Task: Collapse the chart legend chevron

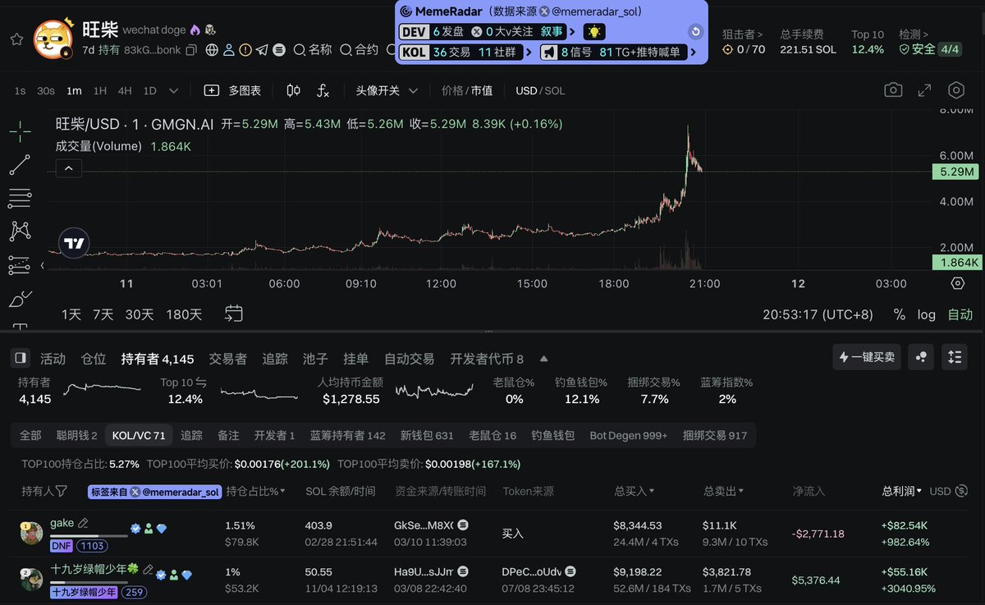Action: 69,168
